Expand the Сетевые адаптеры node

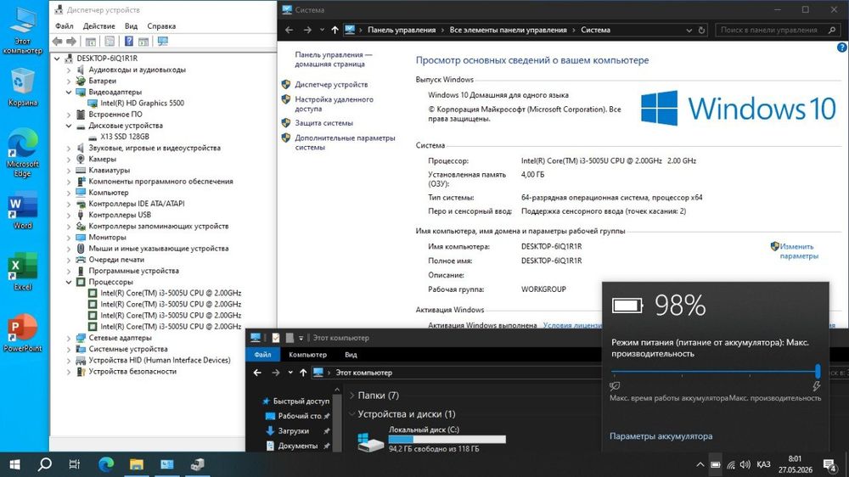[69, 338]
